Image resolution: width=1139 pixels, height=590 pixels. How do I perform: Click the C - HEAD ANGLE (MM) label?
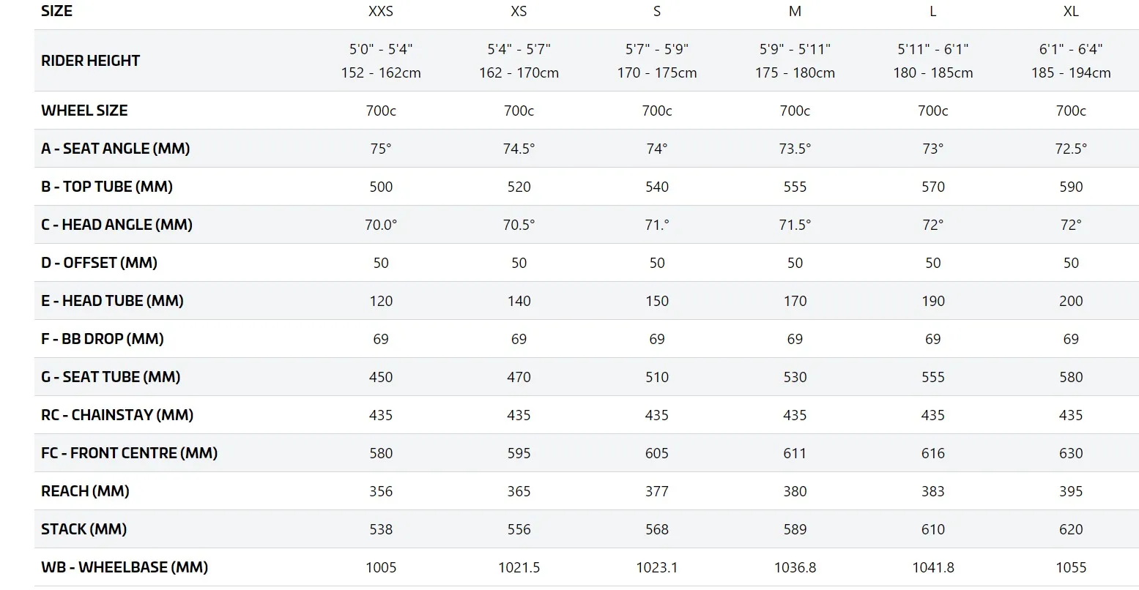coord(116,225)
